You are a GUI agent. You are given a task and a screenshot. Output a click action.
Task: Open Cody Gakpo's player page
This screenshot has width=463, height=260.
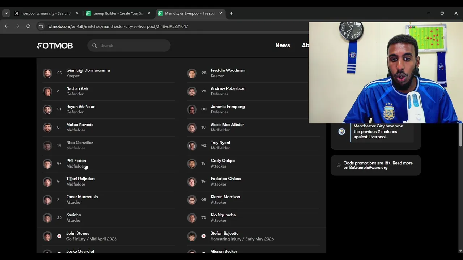tap(222, 161)
